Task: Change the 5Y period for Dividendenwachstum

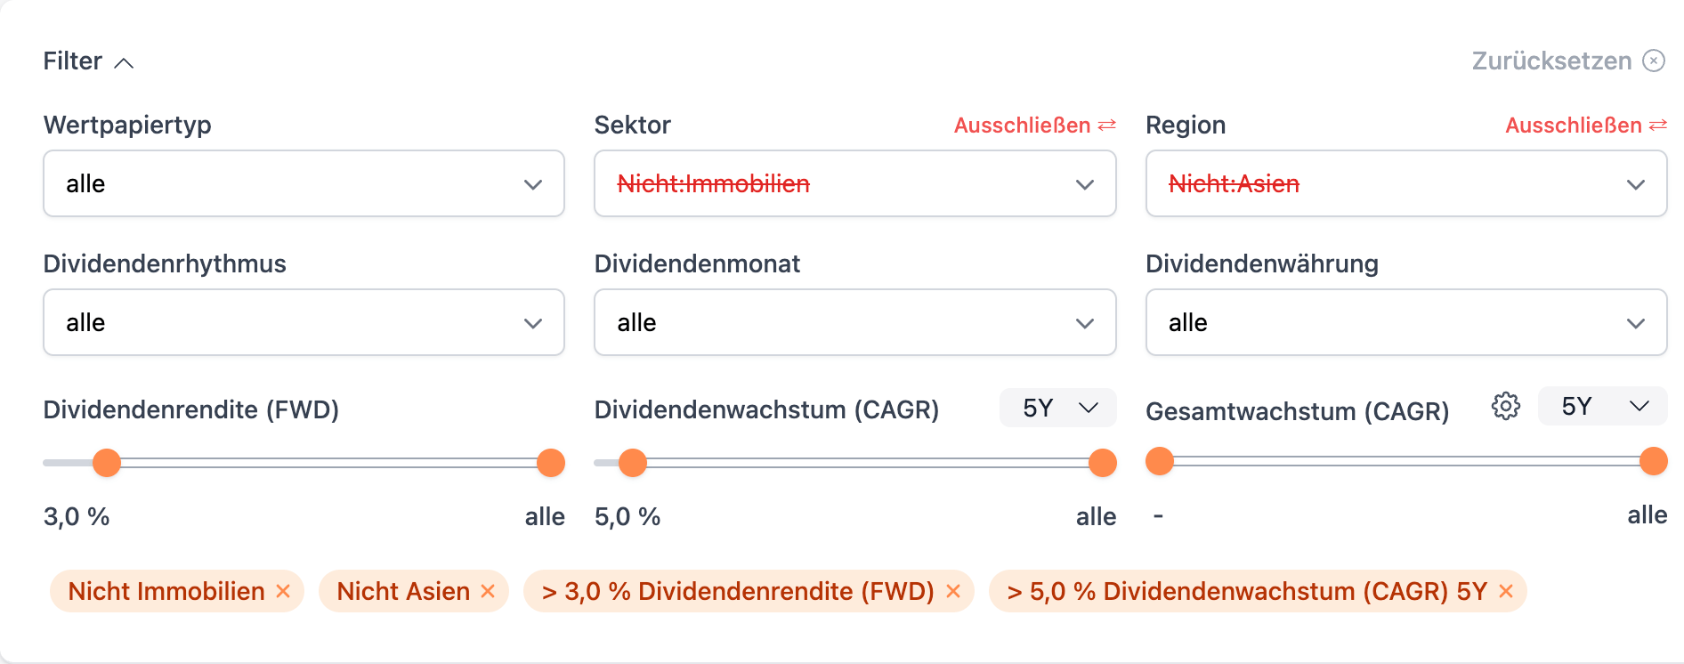Action: (1057, 406)
